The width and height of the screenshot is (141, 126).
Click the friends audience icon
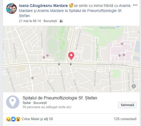(x=61, y=21)
